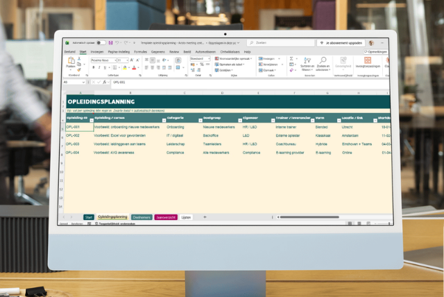Select the Backoffice cell
Viewport: 444px width, 297px height.
222,135
